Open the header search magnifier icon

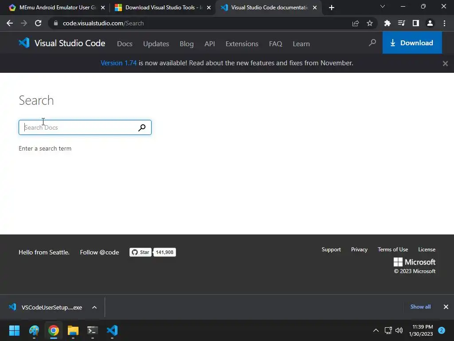point(372,43)
